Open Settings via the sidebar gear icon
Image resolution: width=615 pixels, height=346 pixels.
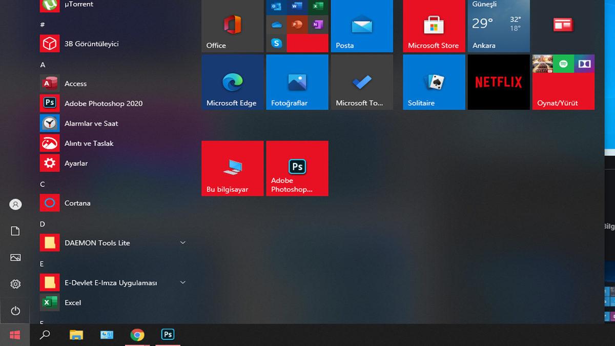pos(15,284)
